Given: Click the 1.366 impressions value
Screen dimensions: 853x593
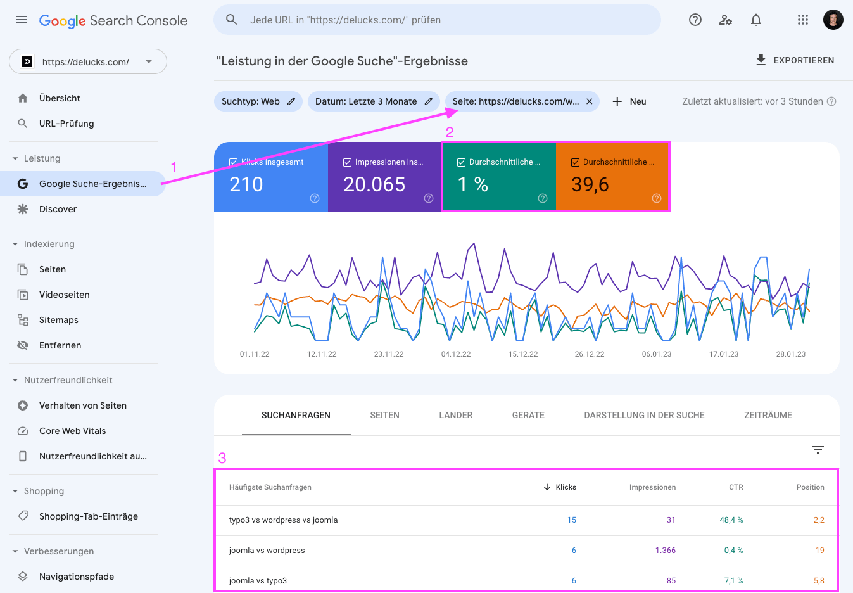Looking at the screenshot, I should click(665, 551).
